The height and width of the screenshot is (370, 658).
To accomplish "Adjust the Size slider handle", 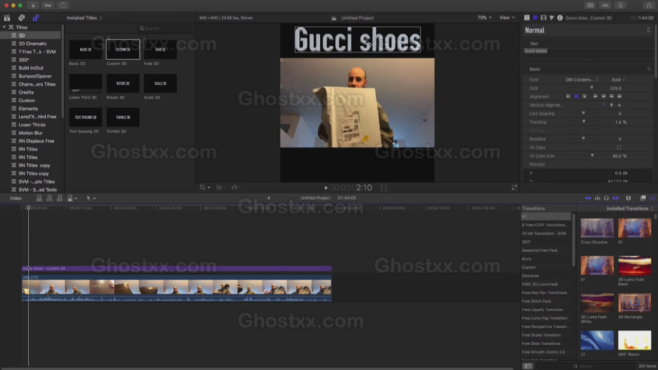I will 591,88.
